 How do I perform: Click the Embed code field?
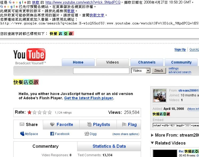[176, 125]
